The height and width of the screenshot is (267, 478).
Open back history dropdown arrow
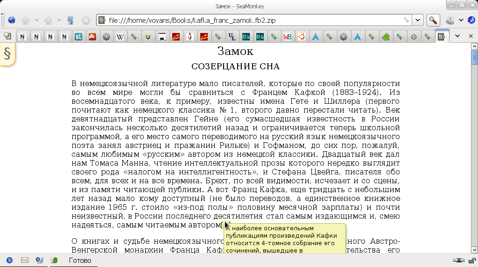36,20
